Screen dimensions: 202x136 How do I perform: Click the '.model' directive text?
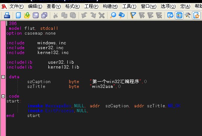[x=14, y=28]
